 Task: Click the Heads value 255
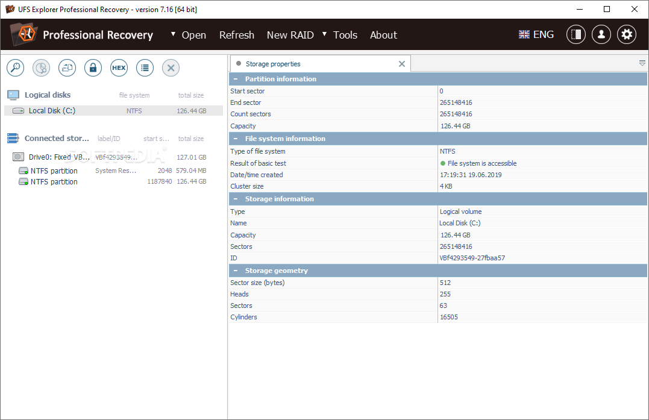coord(445,294)
